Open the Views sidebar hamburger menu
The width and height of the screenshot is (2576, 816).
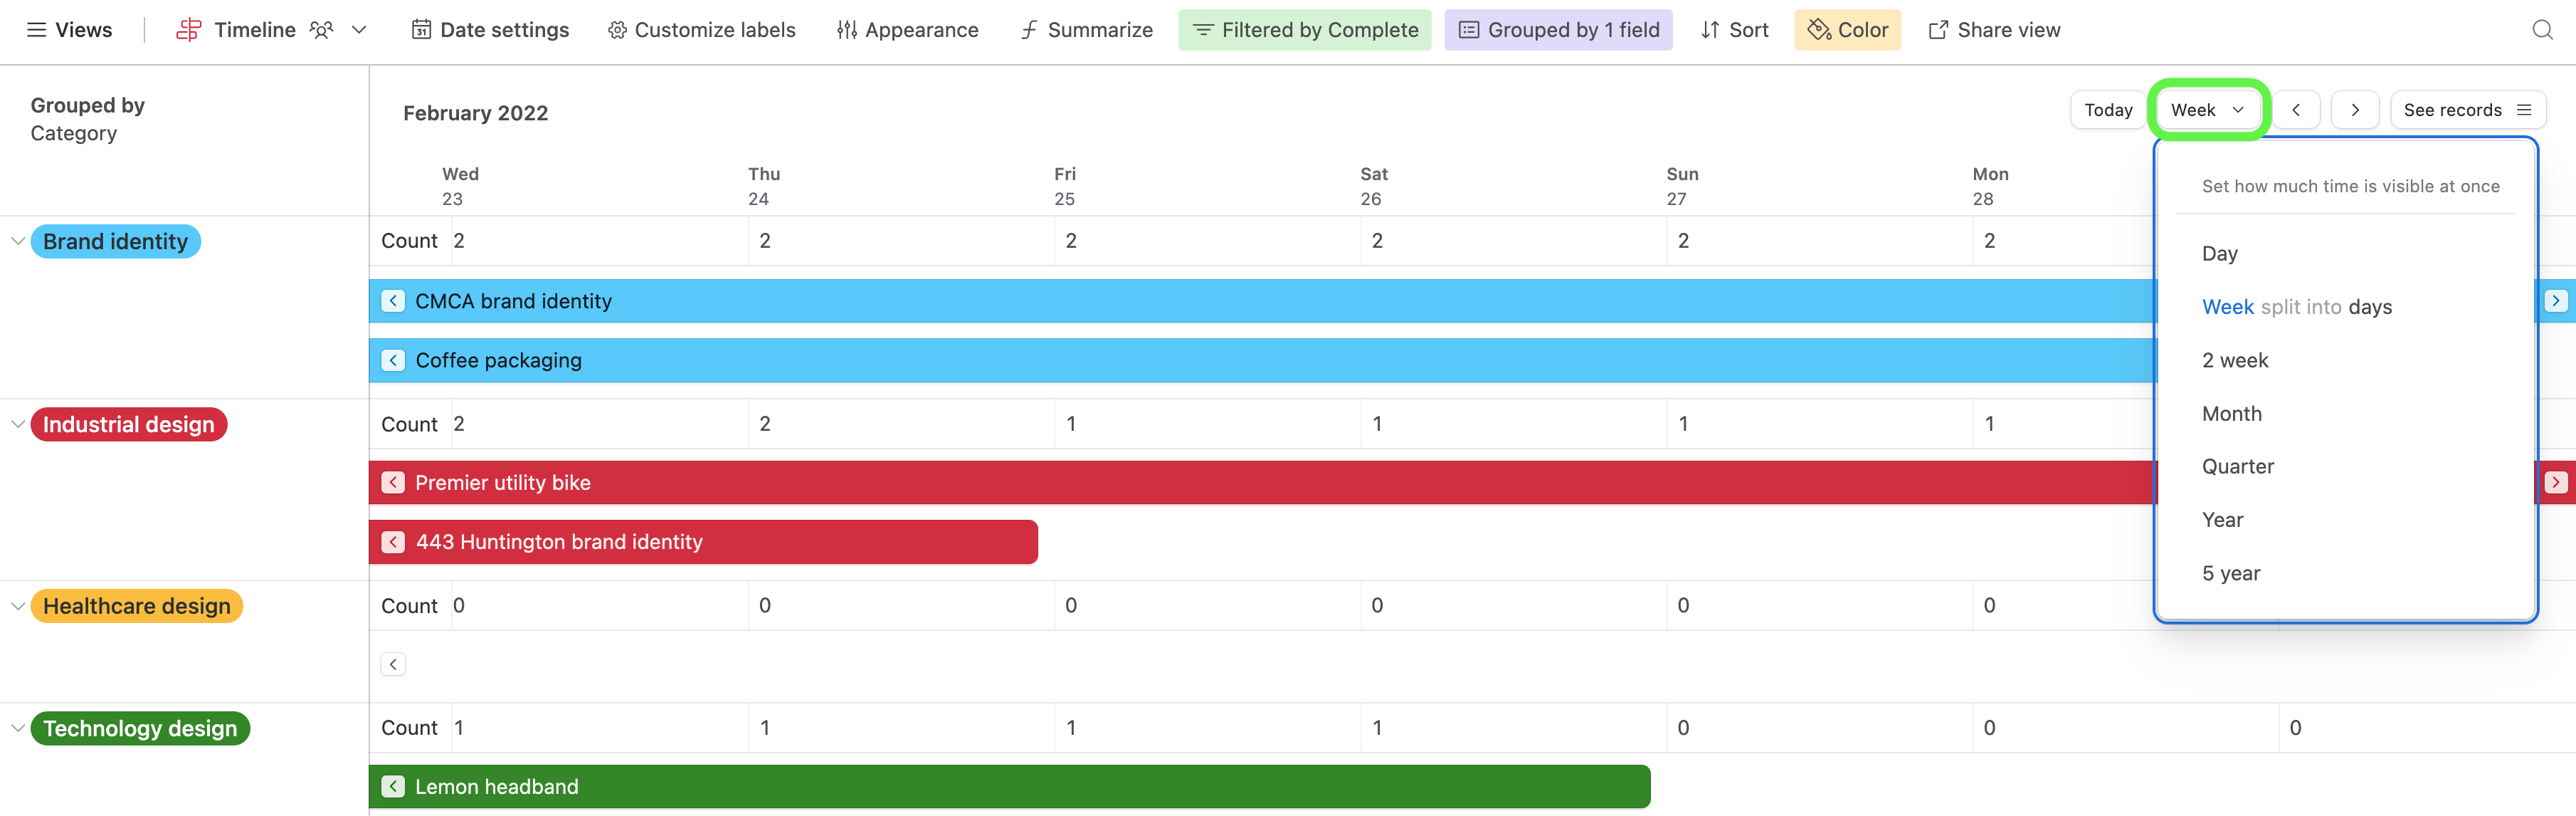(38, 29)
